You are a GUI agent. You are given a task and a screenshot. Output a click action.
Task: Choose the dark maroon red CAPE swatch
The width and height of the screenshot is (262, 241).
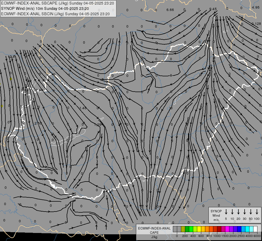click(219, 229)
